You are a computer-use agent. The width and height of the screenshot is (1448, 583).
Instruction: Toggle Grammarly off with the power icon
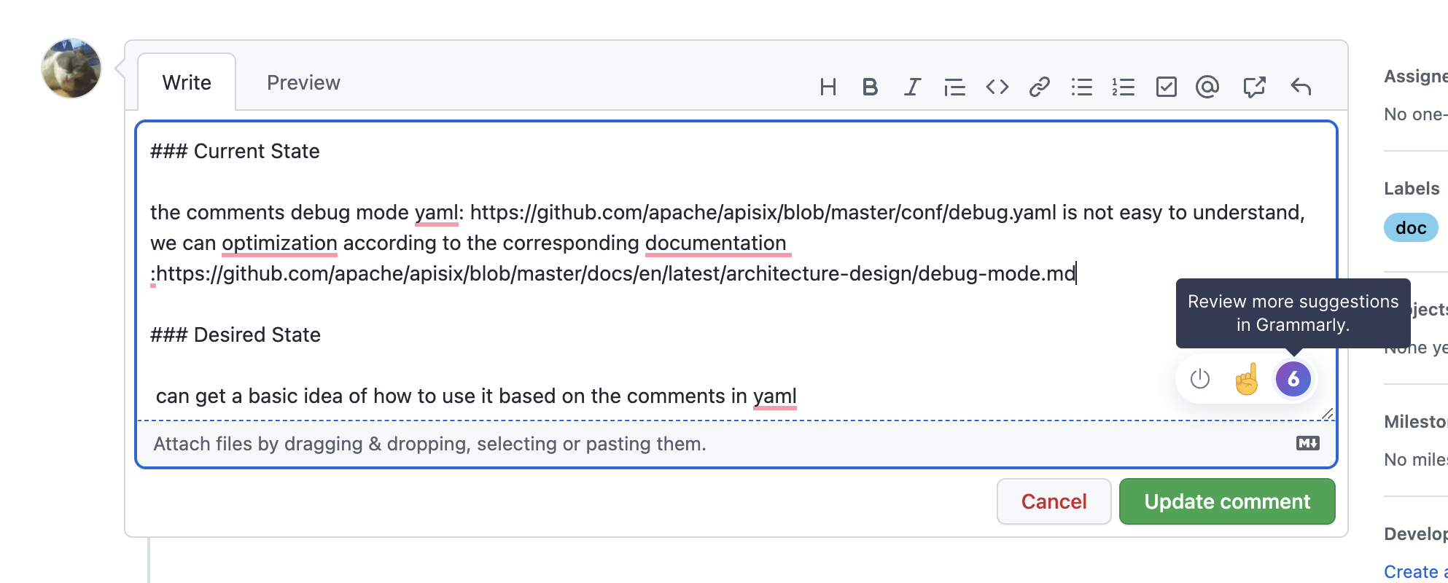click(1199, 379)
